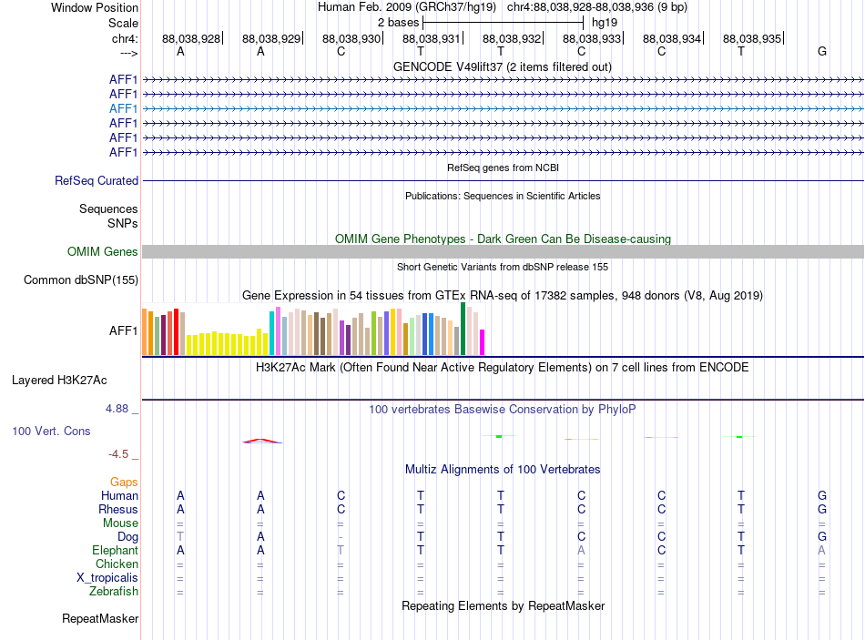Click the gray OMIM Genes bar
Image resolution: width=865 pixels, height=640 pixels.
point(503,251)
